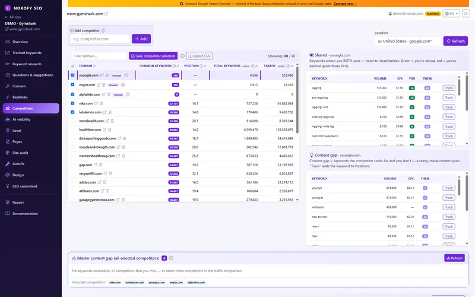Image resolution: width=475 pixels, height=297 pixels.
Task: Track the 'wide leg leggings' shared keyword
Action: [449, 117]
